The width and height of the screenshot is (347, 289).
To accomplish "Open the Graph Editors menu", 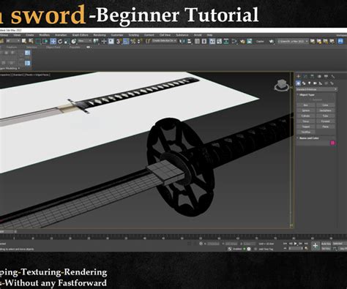I will pos(80,35).
